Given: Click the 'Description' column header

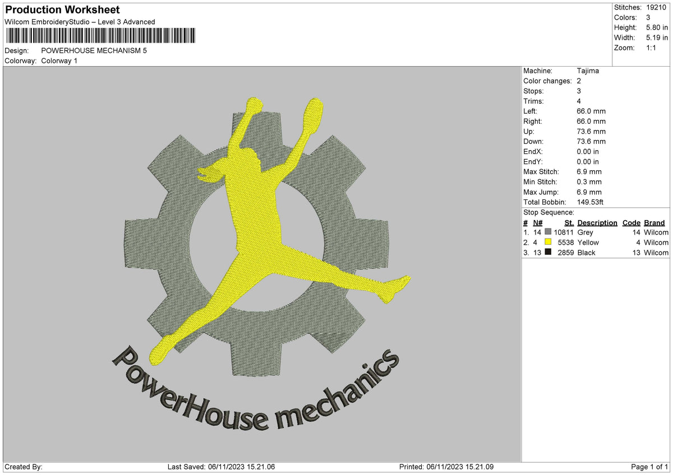Looking at the screenshot, I should pyautogui.click(x=597, y=222).
